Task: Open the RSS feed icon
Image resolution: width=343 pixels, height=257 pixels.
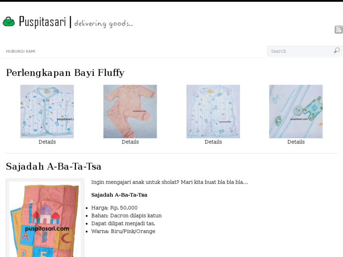Action: point(338,30)
